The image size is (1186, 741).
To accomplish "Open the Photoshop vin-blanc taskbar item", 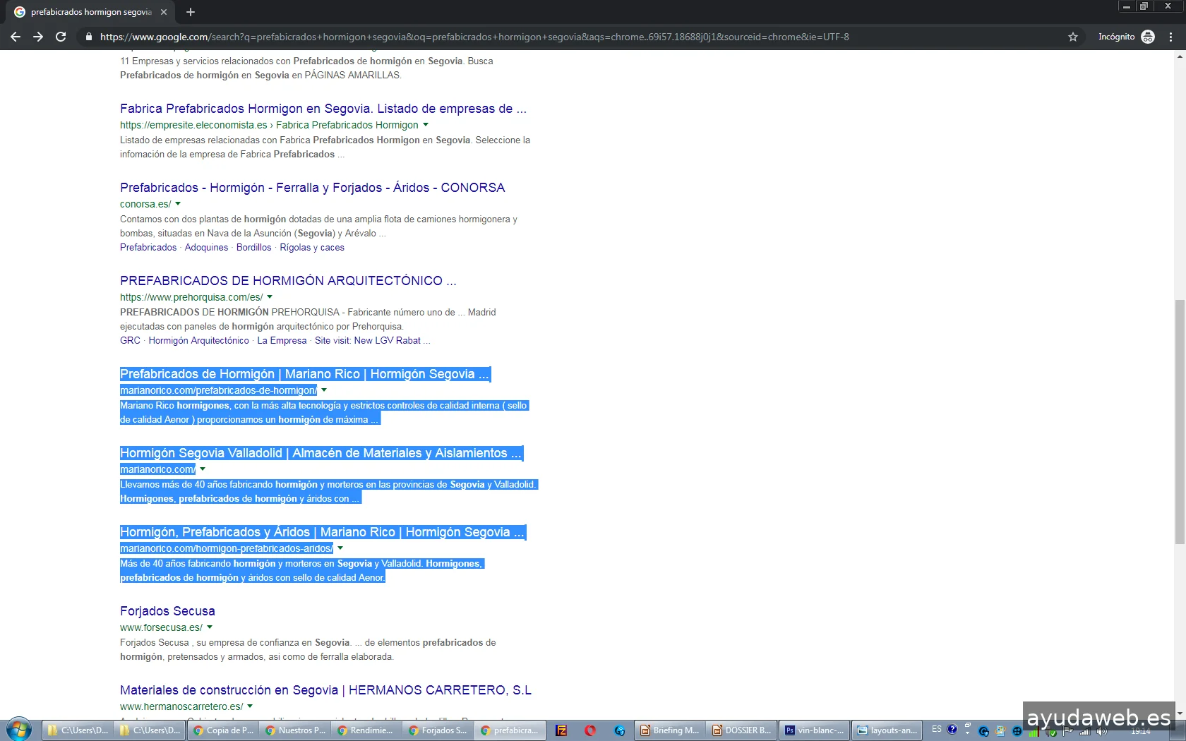I will pos(814,730).
